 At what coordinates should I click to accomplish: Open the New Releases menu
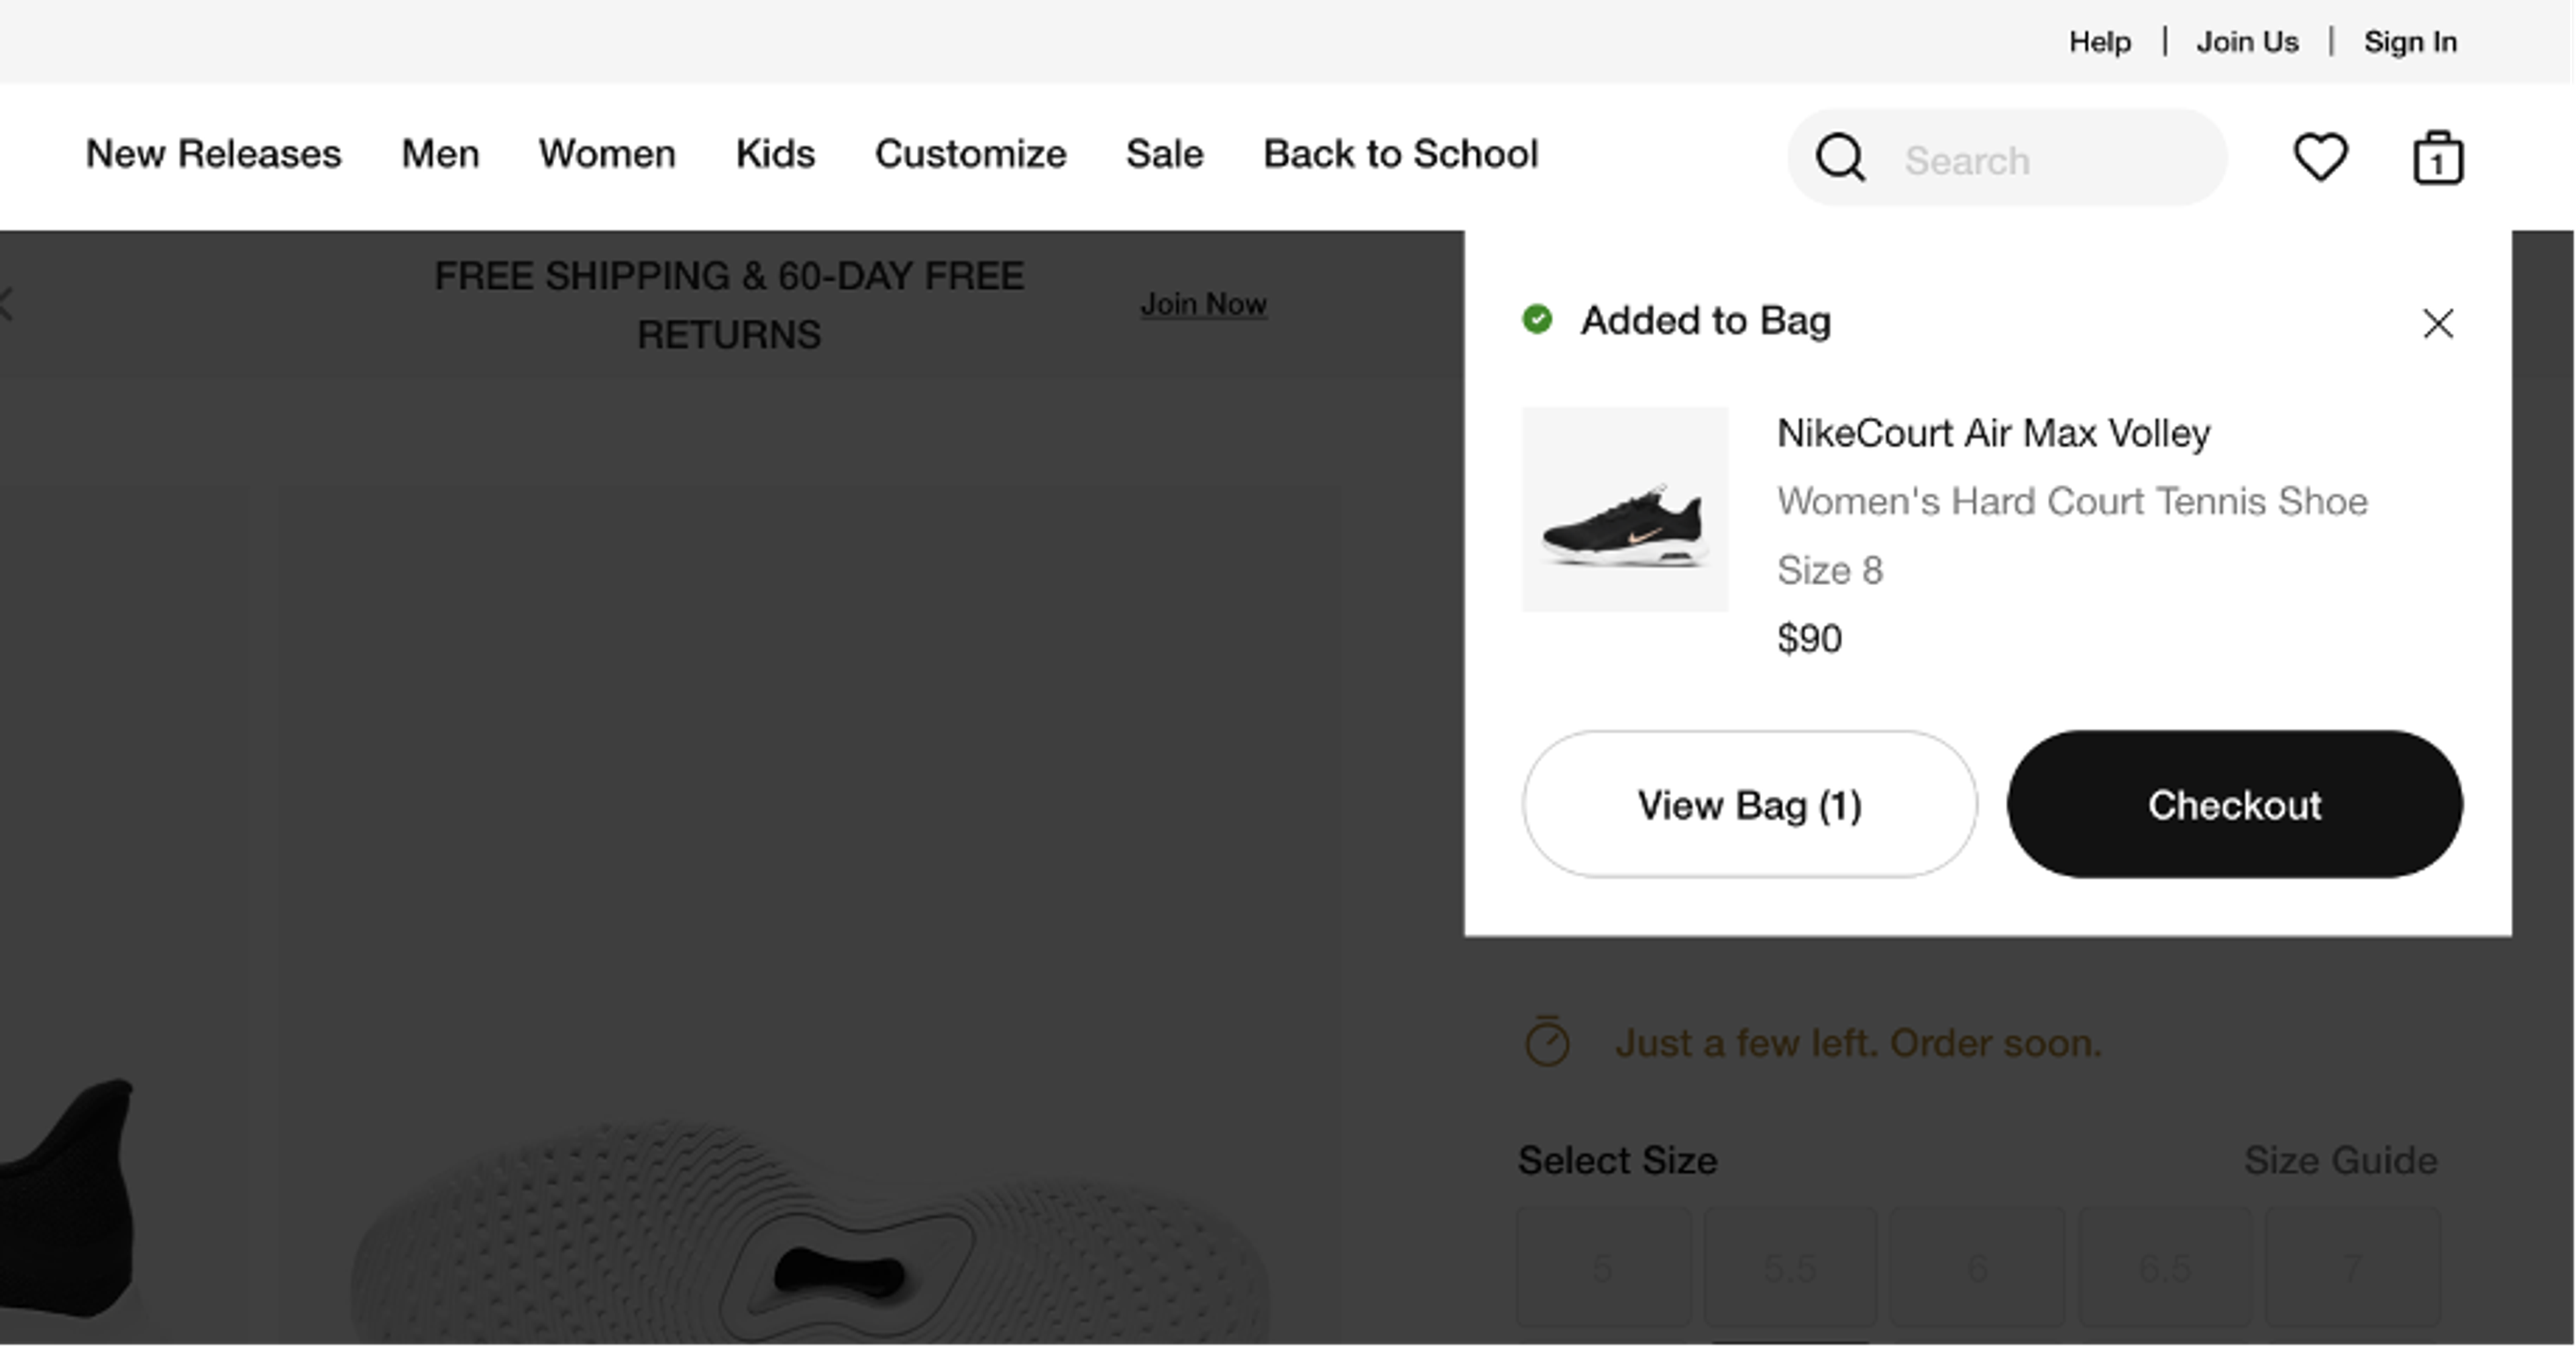[214, 154]
